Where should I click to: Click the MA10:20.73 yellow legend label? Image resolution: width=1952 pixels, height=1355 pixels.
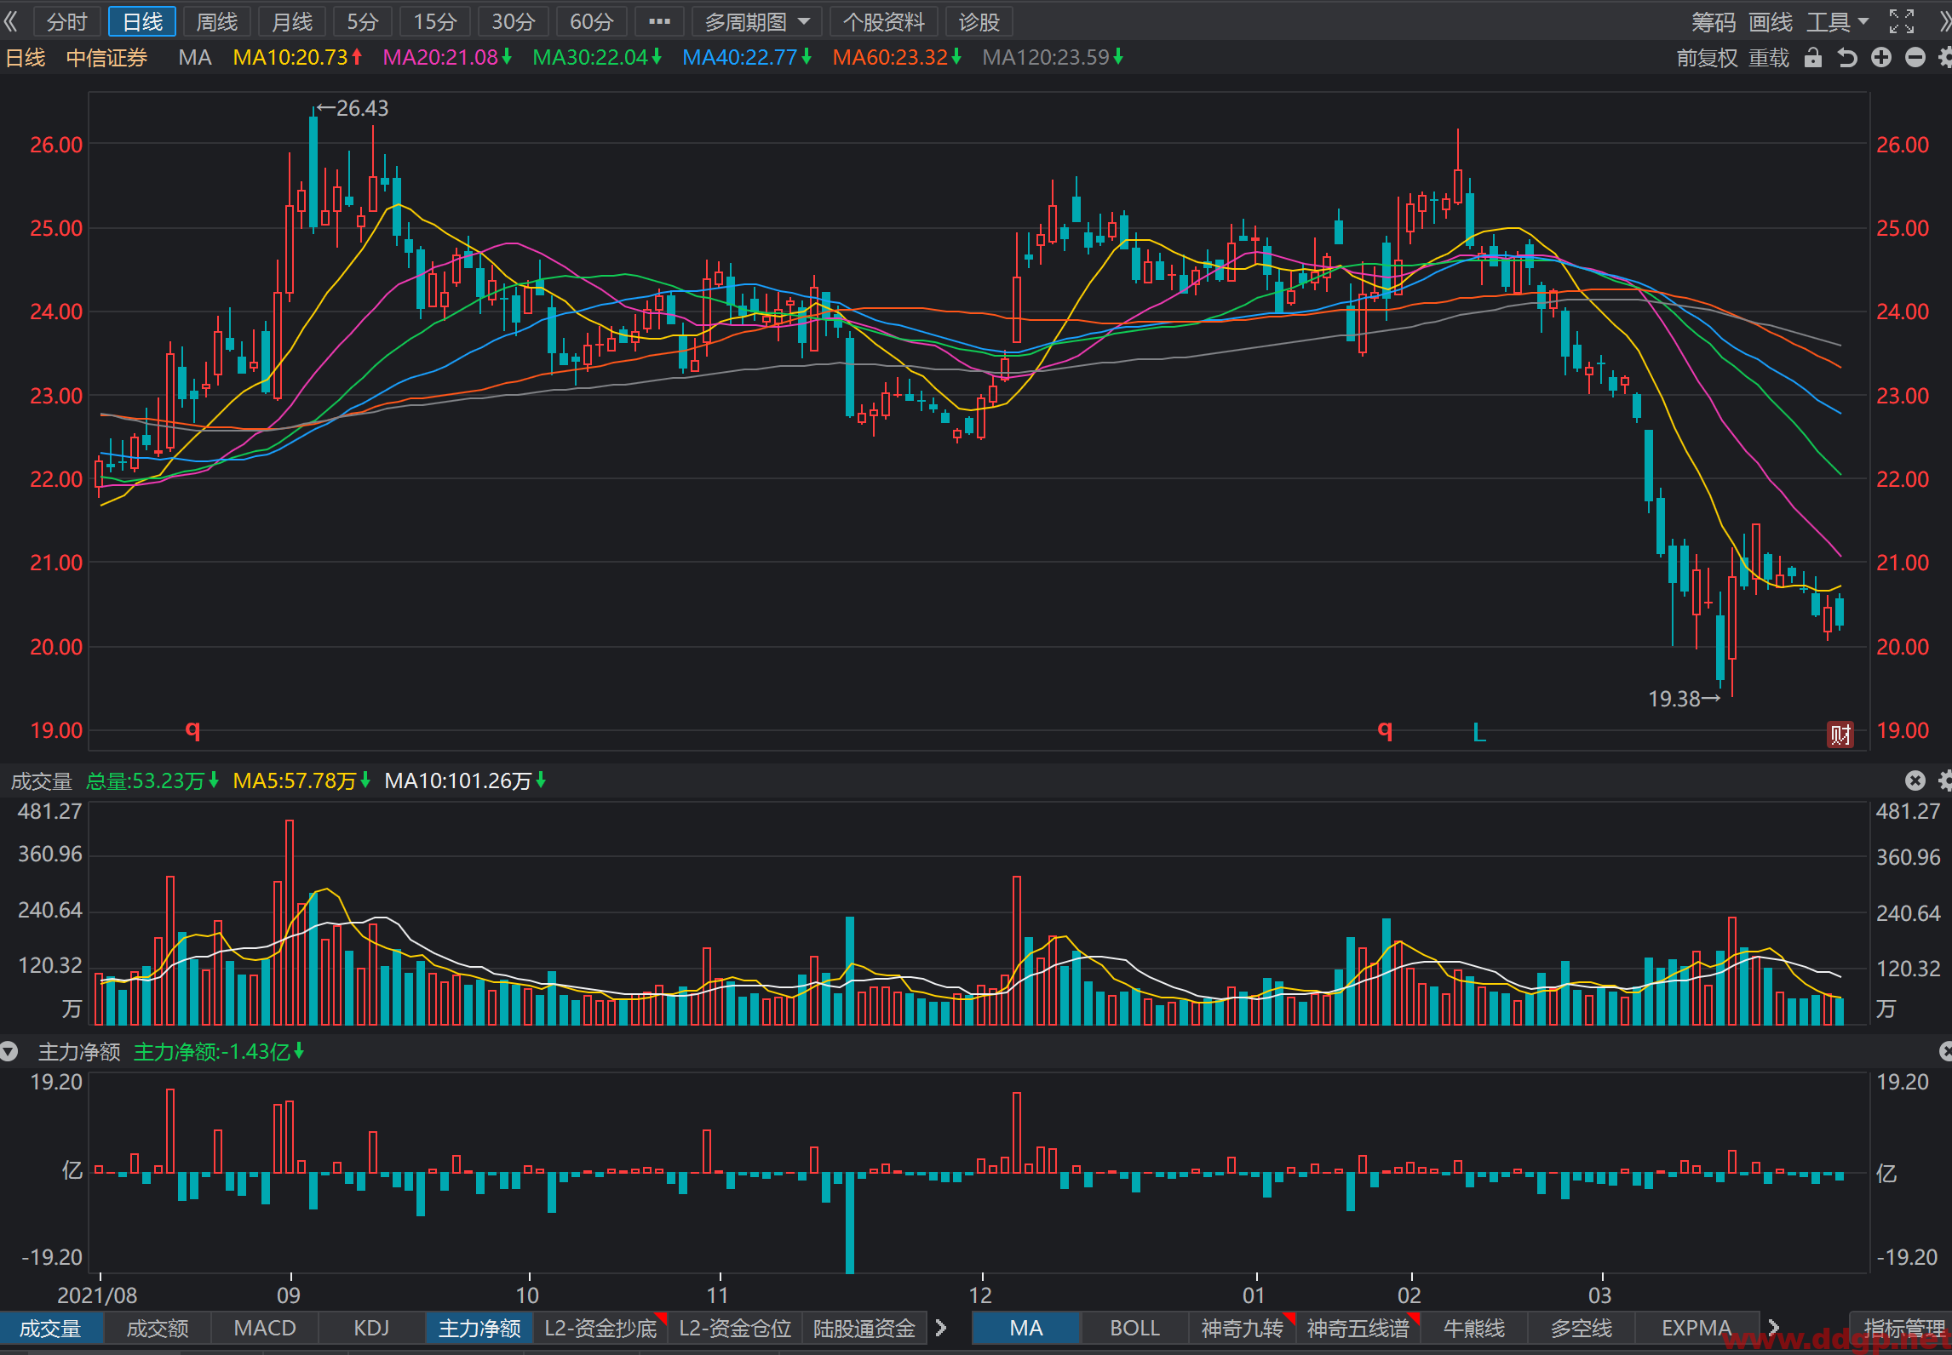298,57
